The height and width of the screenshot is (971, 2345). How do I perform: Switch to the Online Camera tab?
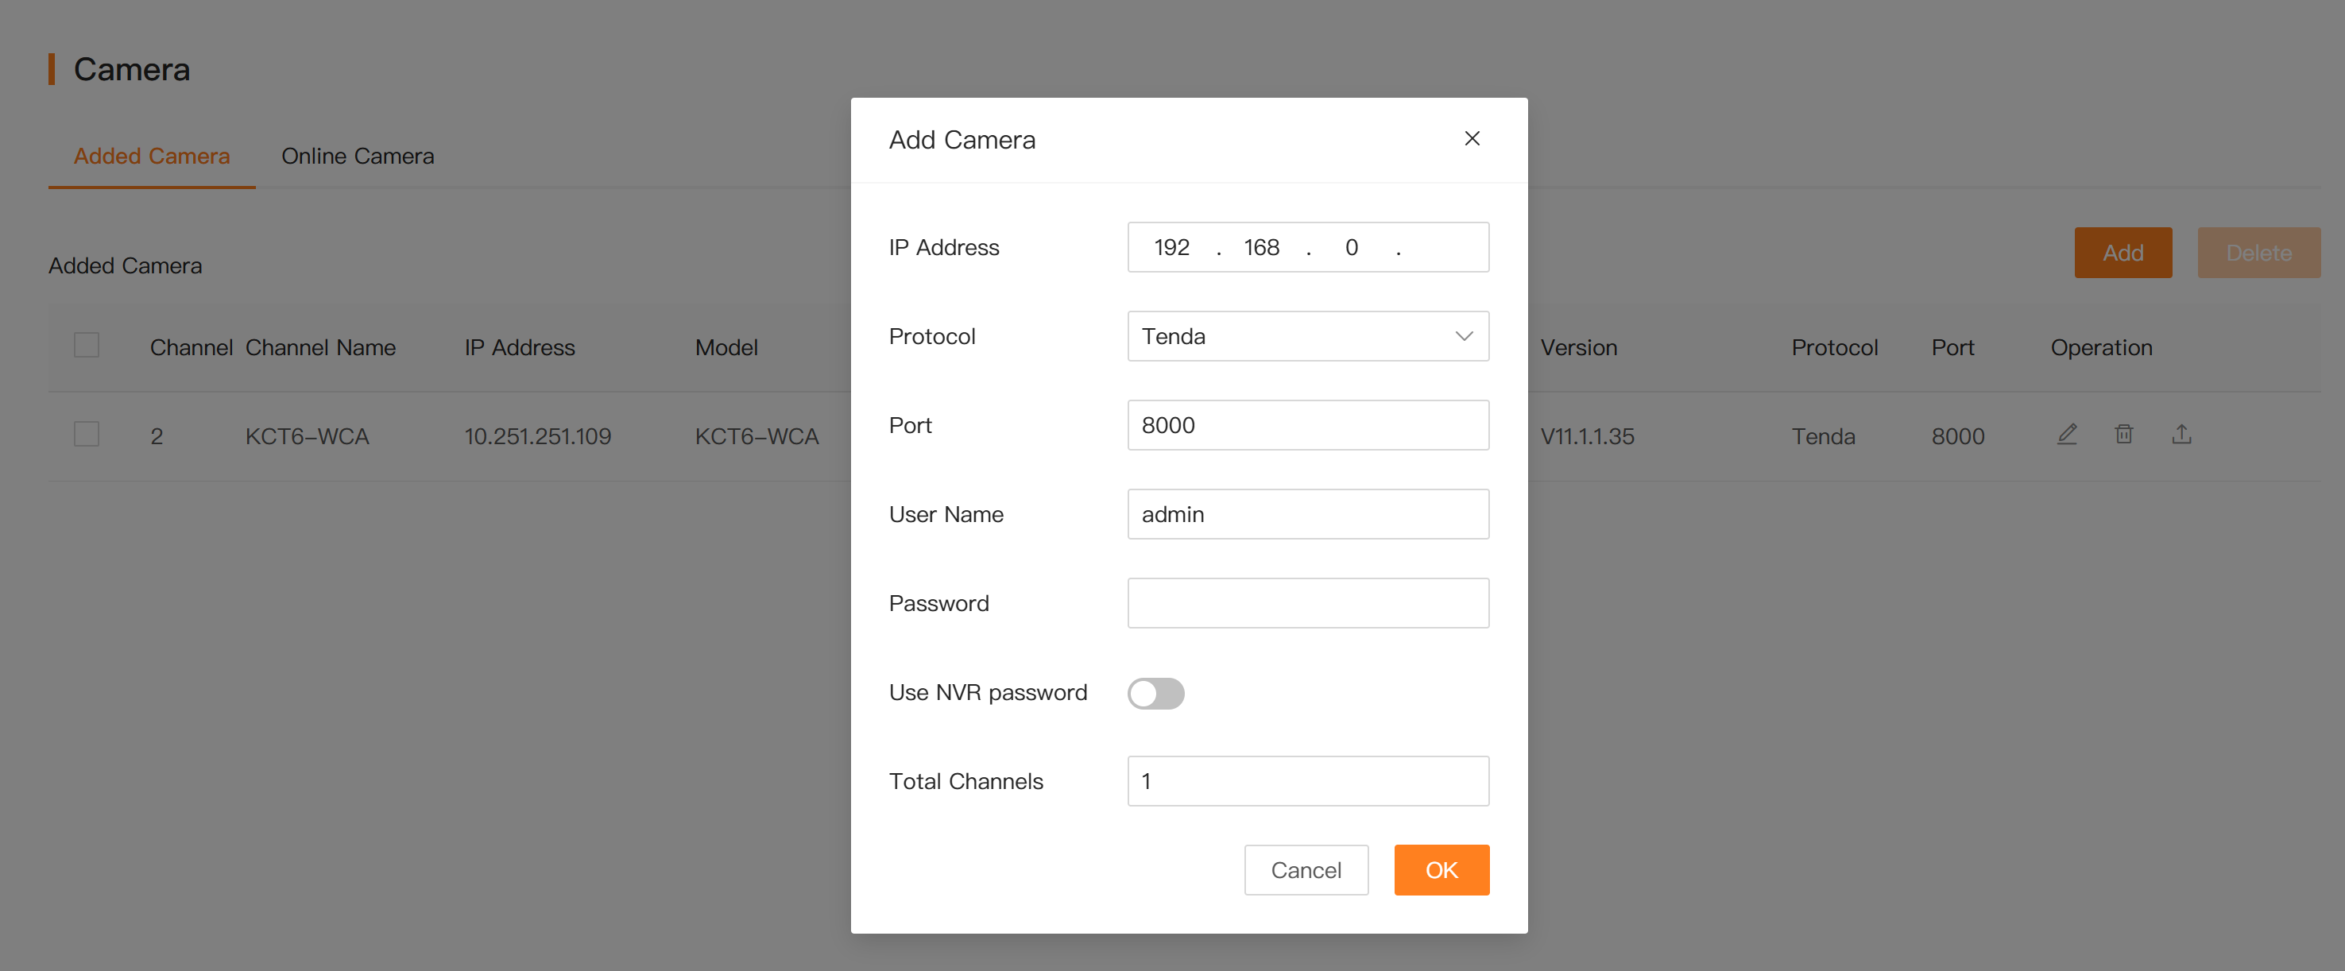[357, 157]
